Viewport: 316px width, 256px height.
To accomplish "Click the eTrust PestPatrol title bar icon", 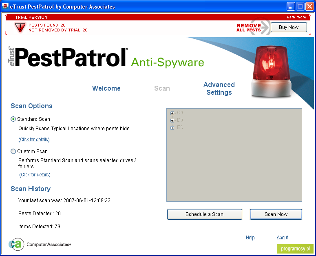I will pos(5,6).
